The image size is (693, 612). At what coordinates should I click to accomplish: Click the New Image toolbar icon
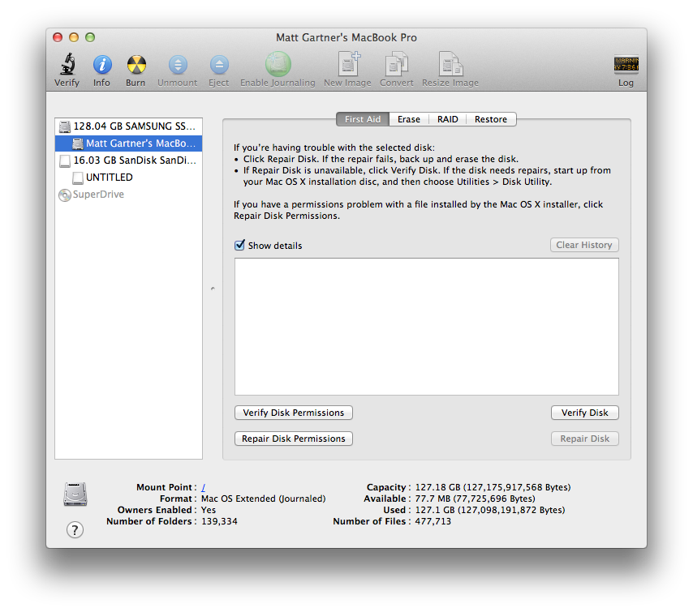349,63
